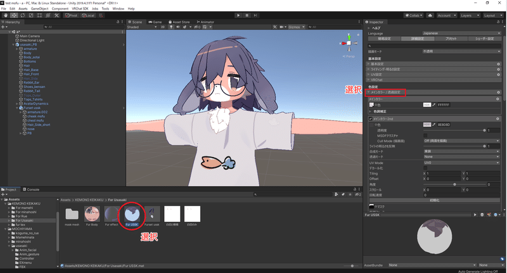
Task: Play the Fur USSK material preview
Action: tap(475, 215)
